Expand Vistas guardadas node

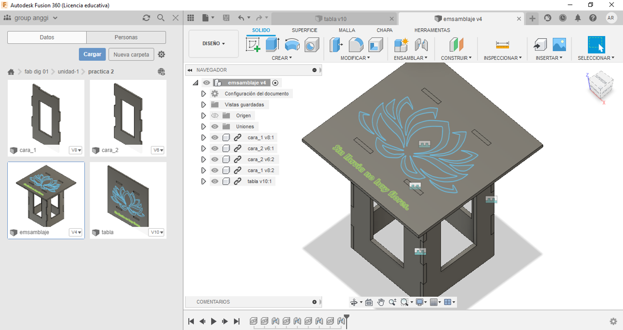coord(203,105)
